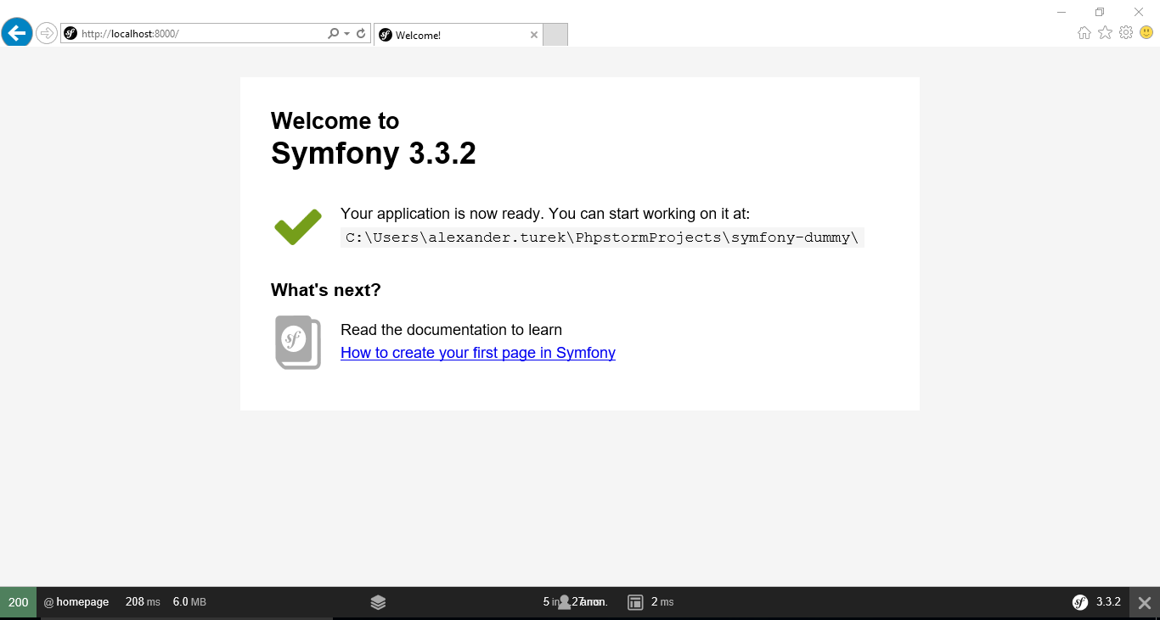Click the Symfony logo in debug toolbar
The height and width of the screenshot is (620, 1160).
tap(1080, 602)
